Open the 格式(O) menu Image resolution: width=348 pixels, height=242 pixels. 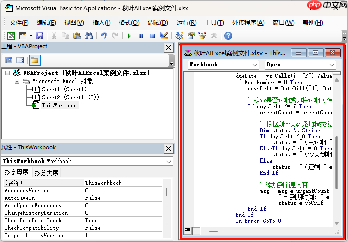[x=129, y=23]
